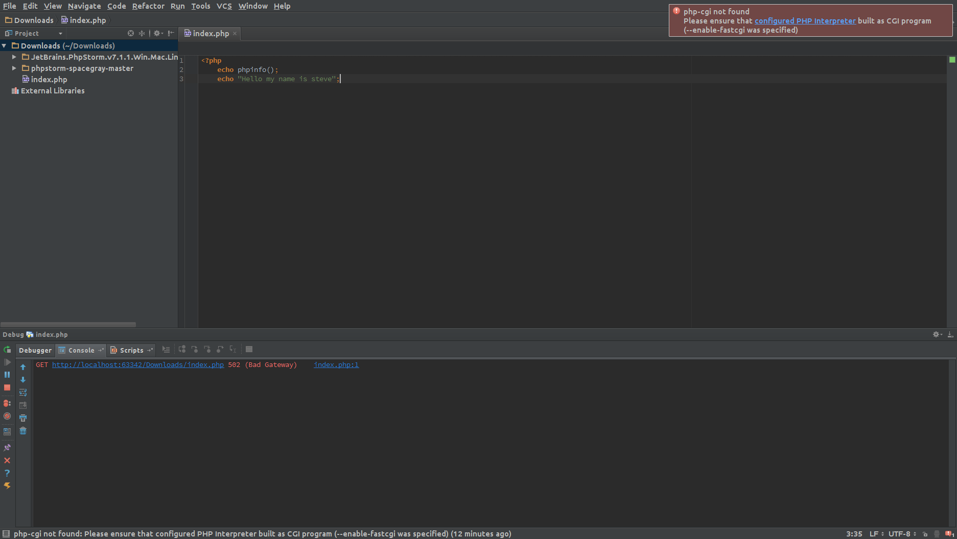Expand the phpstorm-spacegray-master folder
Image resolution: width=957 pixels, height=539 pixels.
click(14, 68)
